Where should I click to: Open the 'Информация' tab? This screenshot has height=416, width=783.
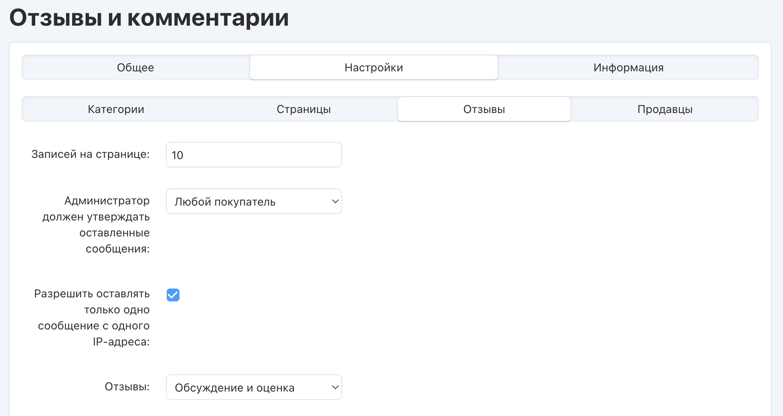628,68
